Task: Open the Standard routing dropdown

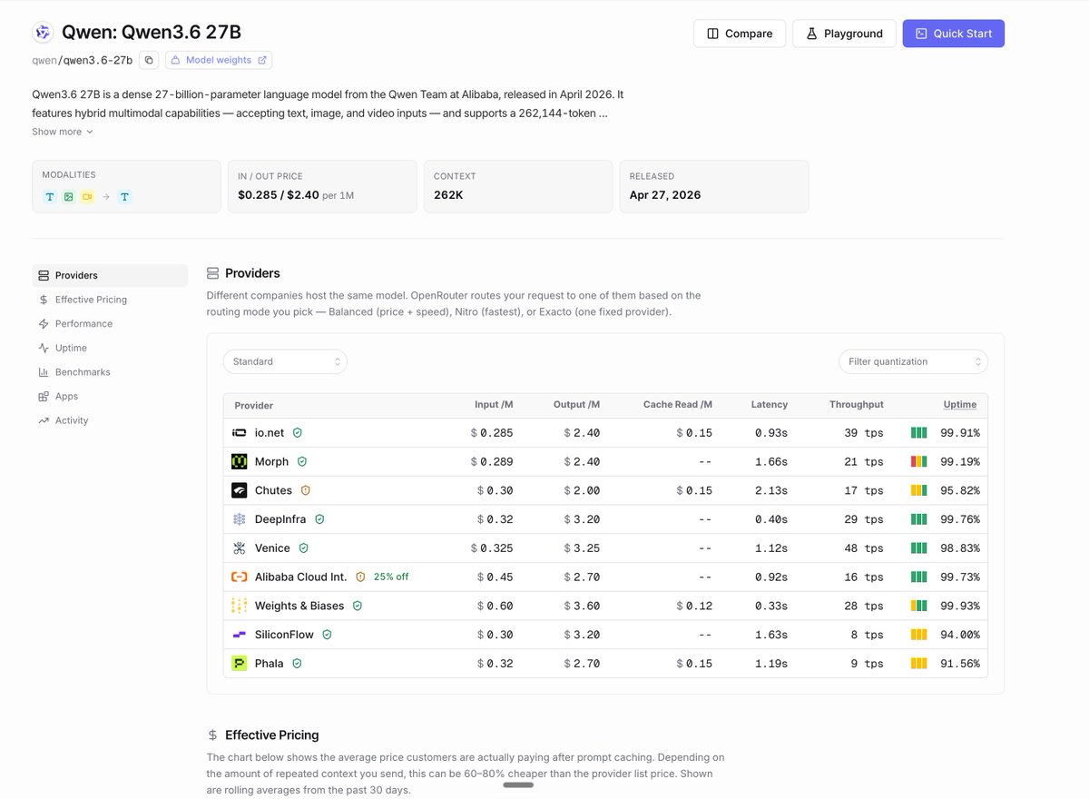Action: point(285,361)
